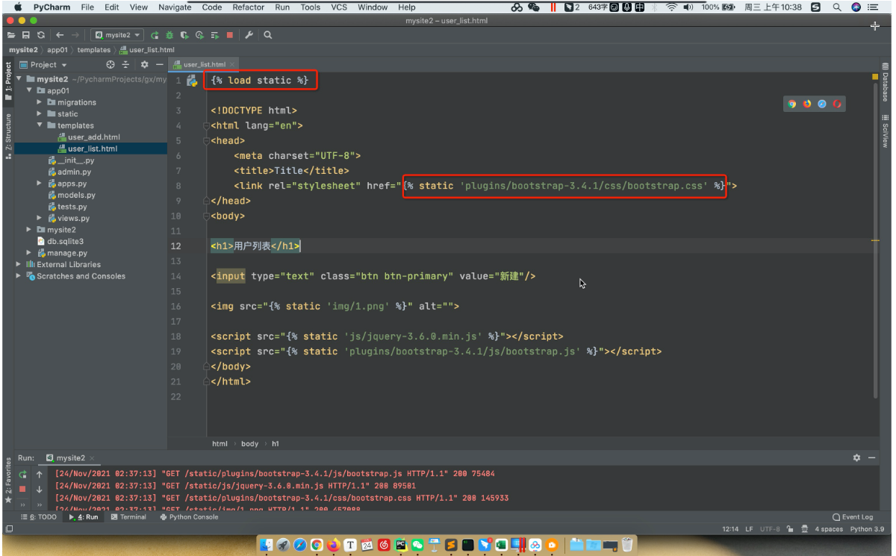Expand the static folder

click(40, 114)
